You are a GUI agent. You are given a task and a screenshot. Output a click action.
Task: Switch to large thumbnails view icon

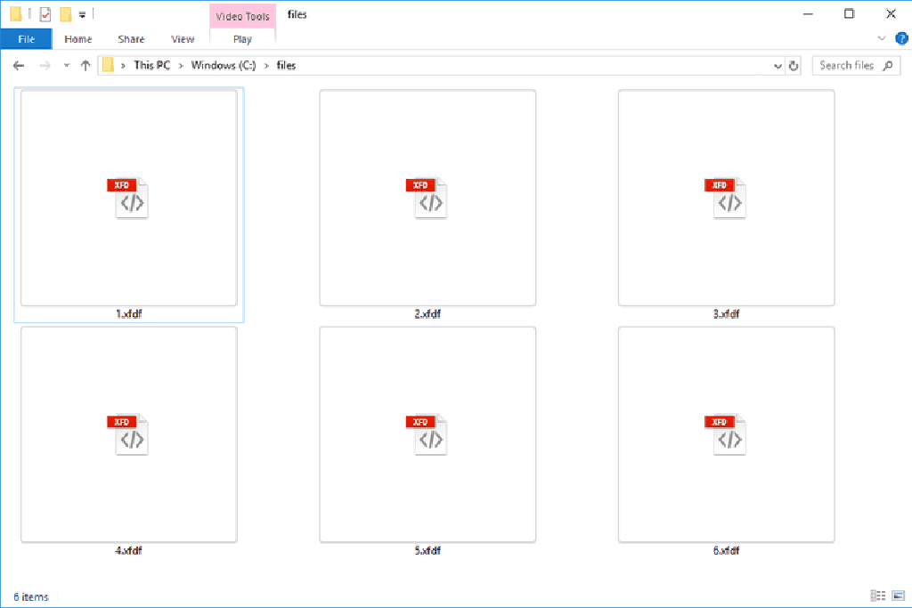tap(898, 596)
